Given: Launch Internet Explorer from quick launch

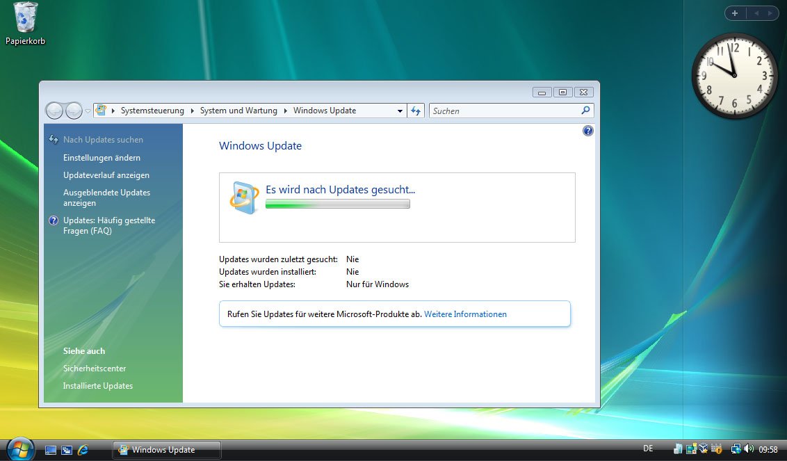Looking at the screenshot, I should [83, 450].
